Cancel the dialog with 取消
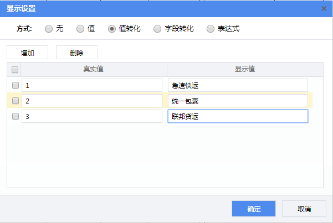 pyautogui.click(x=304, y=209)
